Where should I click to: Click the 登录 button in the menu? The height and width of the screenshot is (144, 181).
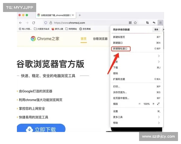[x=156, y=29]
